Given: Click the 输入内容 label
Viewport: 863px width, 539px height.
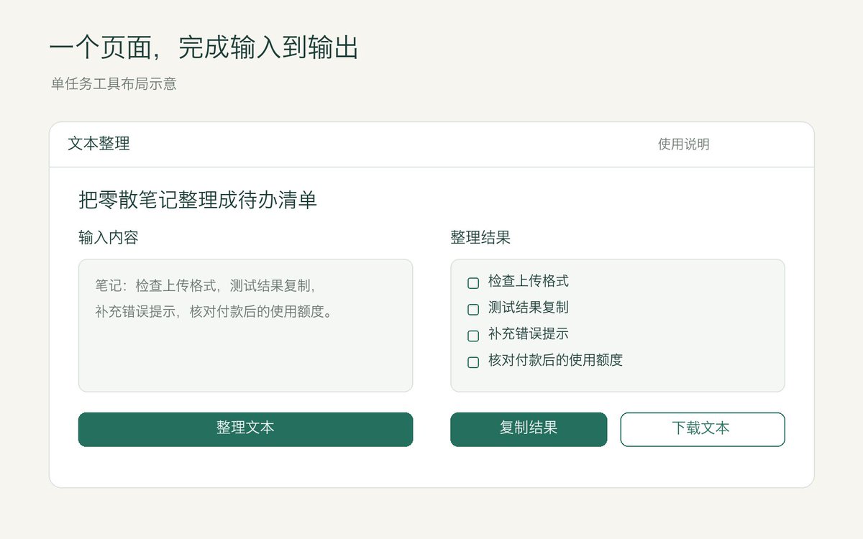Looking at the screenshot, I should click(109, 238).
